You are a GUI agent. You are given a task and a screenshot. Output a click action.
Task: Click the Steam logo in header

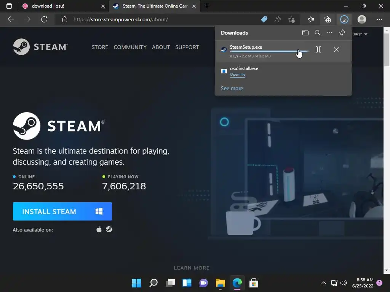click(x=40, y=47)
